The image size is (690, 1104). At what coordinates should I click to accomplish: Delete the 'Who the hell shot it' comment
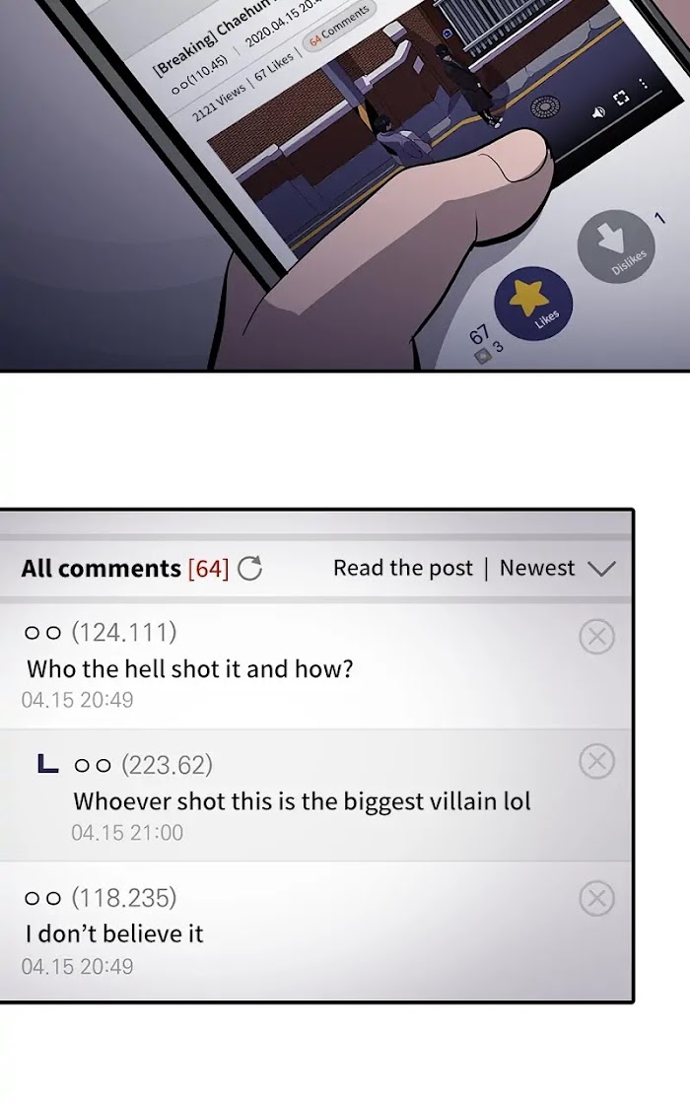click(x=596, y=637)
